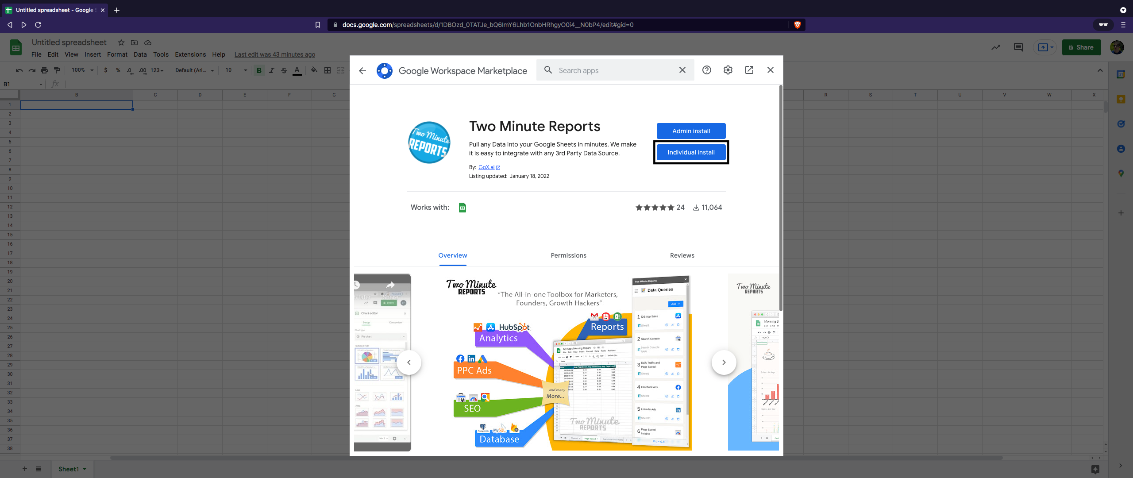Image resolution: width=1133 pixels, height=478 pixels.
Task: Click the Undo icon
Action: tap(19, 70)
